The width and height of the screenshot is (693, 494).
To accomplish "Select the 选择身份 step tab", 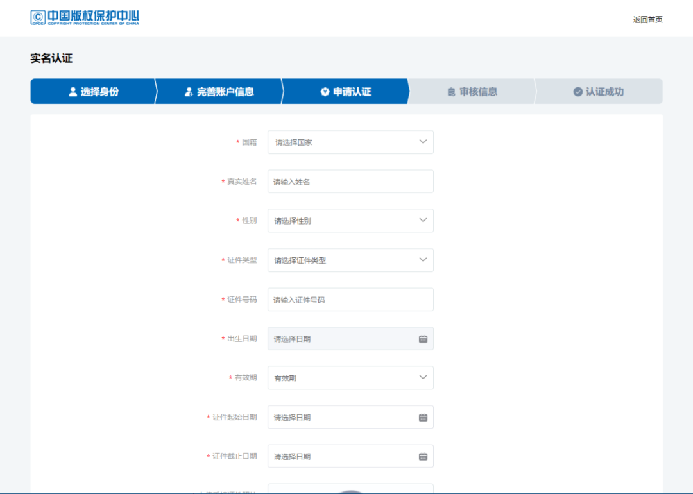I will point(92,91).
